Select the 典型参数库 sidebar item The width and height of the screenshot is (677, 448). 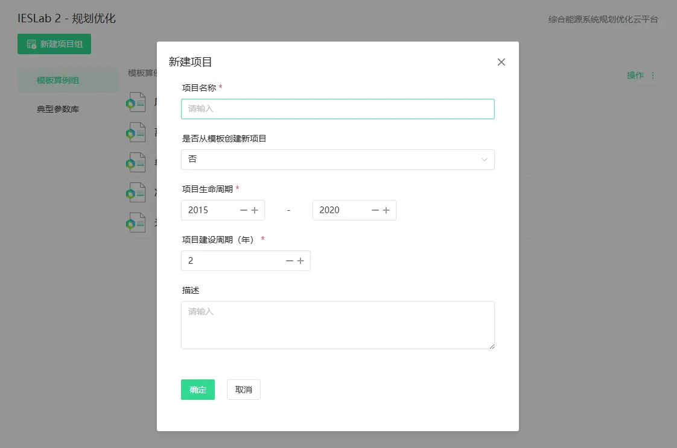[x=58, y=109]
